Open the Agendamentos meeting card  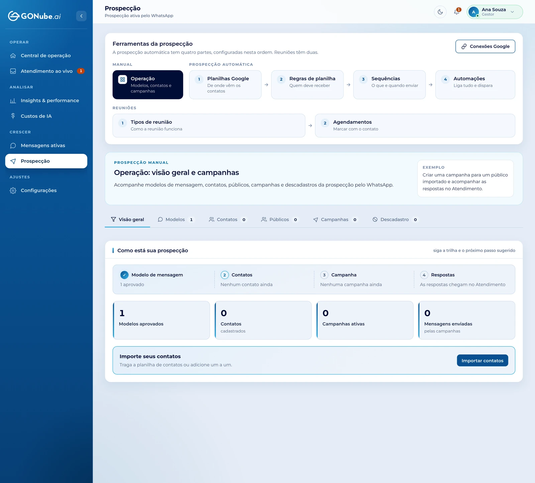tap(415, 125)
